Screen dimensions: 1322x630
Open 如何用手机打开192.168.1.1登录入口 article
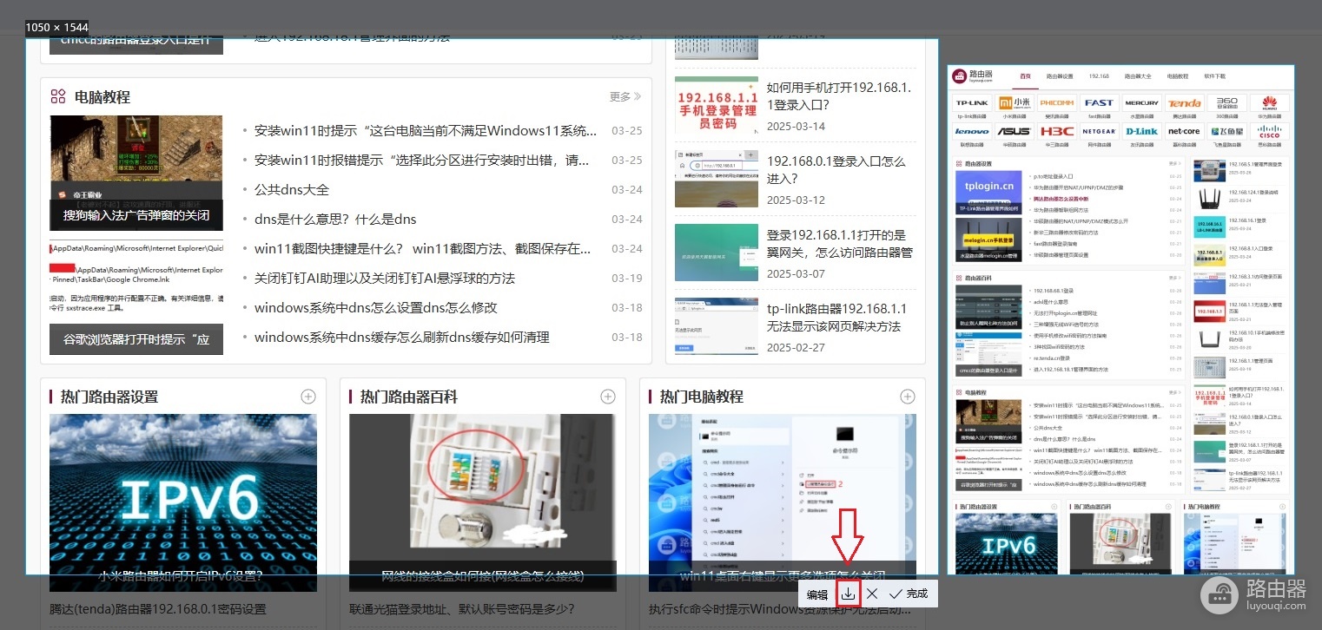[x=839, y=96]
